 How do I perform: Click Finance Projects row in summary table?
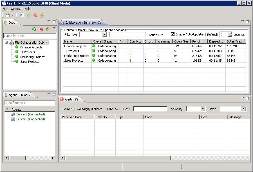(x=154, y=46)
